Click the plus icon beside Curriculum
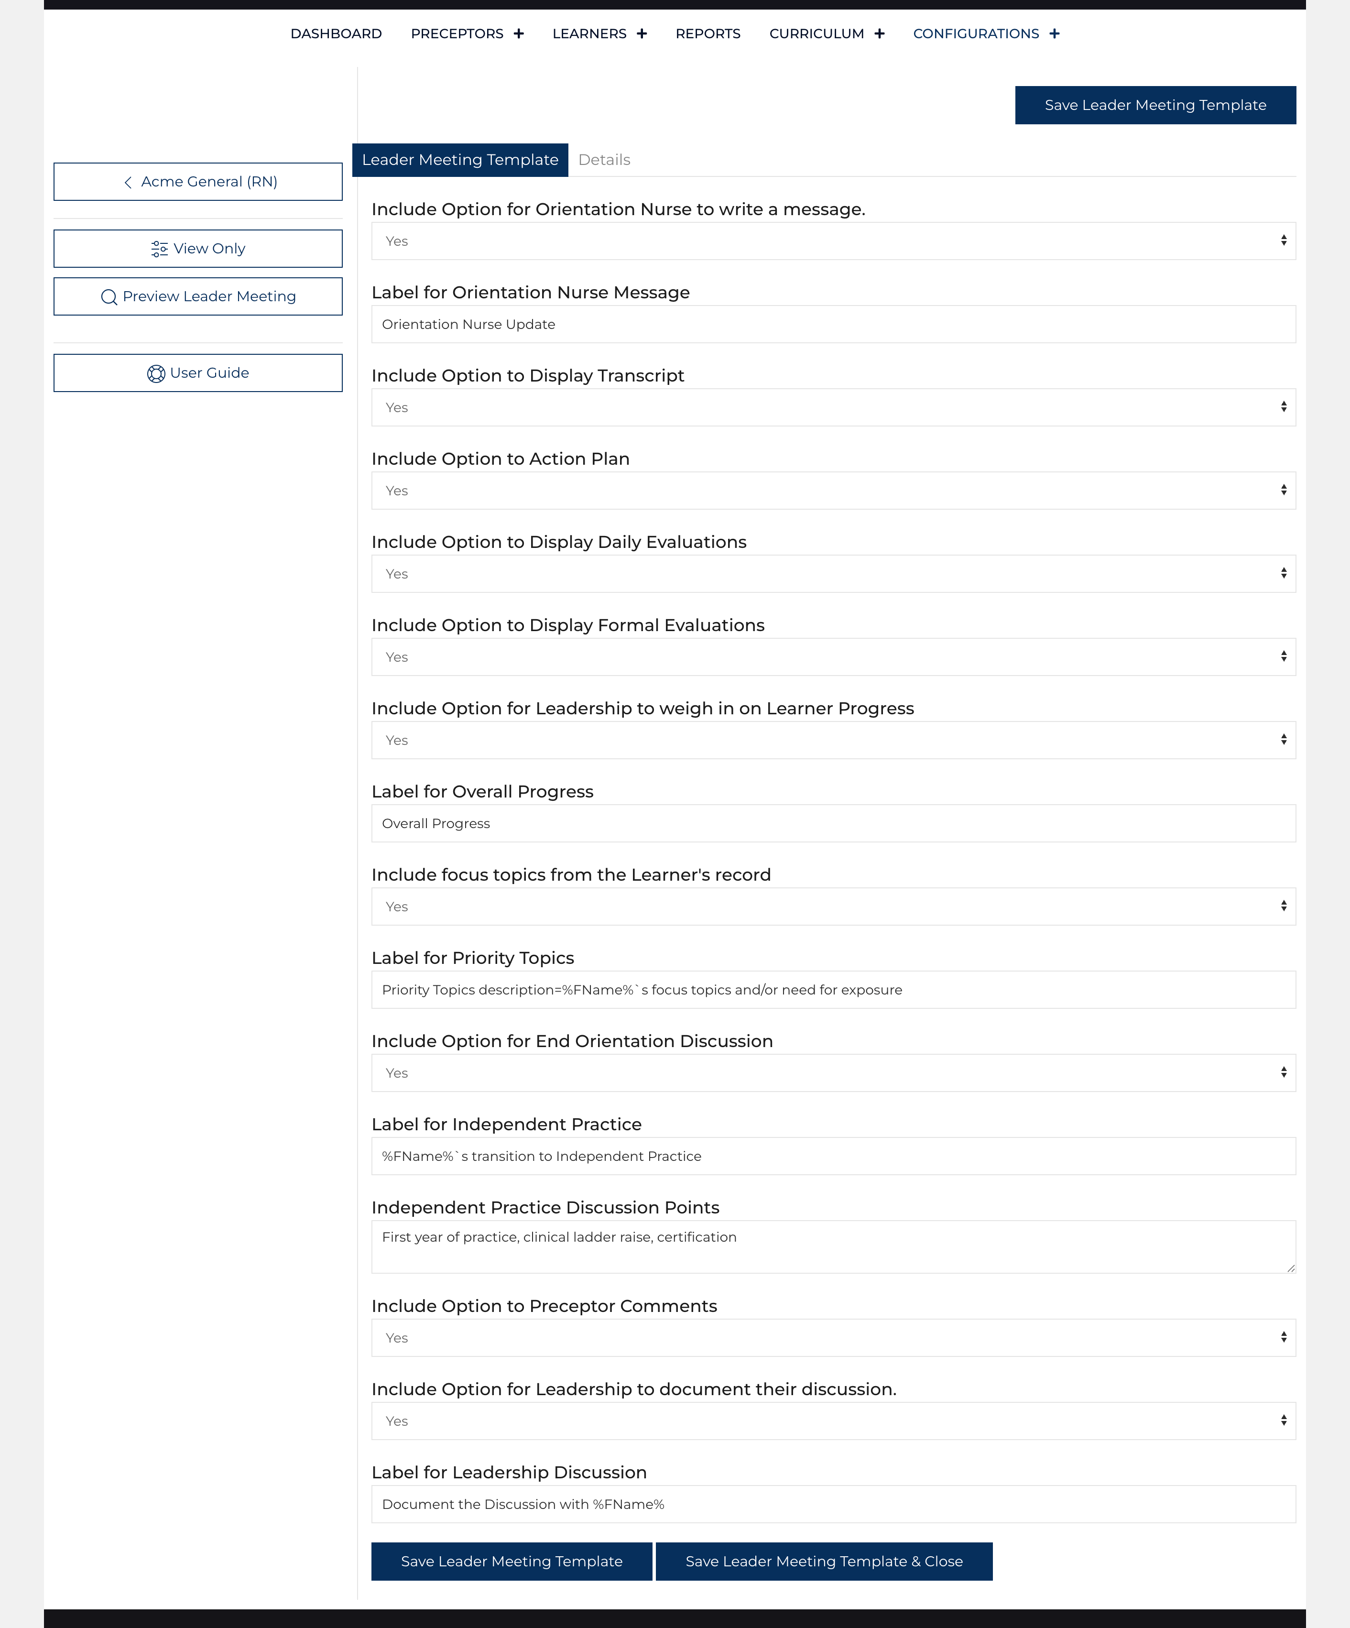This screenshot has height=1628, width=1350. 879,33
